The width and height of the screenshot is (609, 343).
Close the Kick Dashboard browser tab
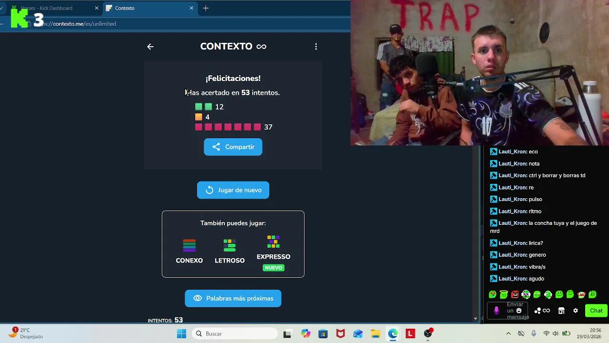pyautogui.click(x=97, y=8)
